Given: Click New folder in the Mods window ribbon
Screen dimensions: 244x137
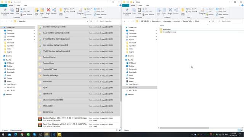Looking at the screenshot, I should pos(183,12).
